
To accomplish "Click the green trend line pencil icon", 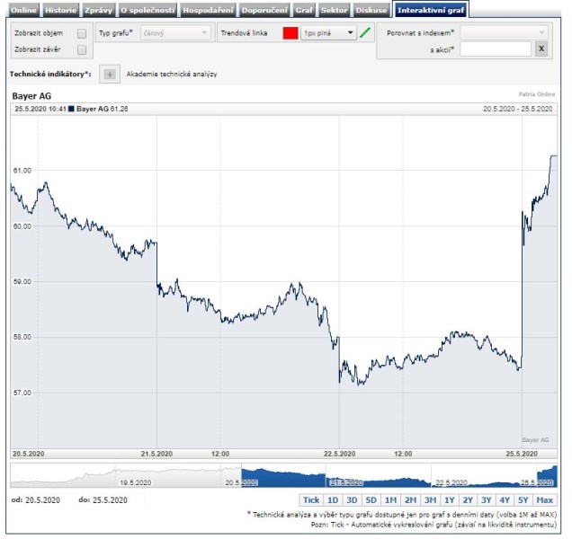I will tap(364, 33).
